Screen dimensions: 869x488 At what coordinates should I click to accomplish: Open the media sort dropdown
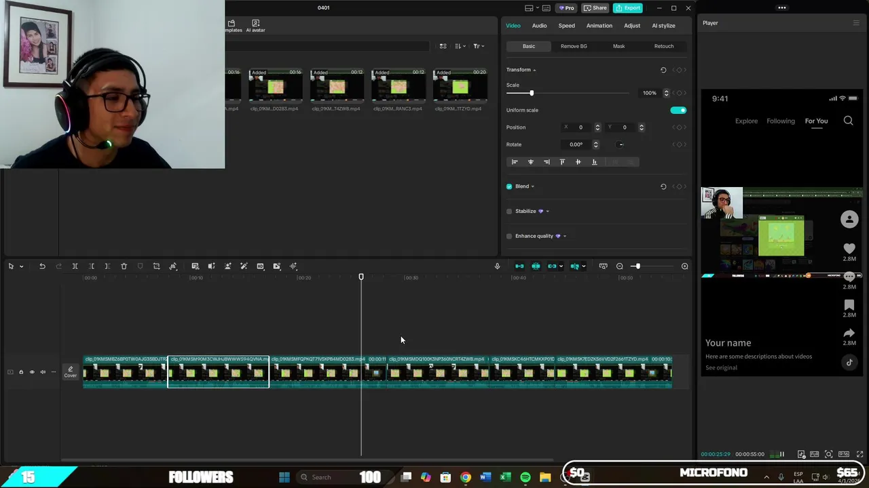pos(460,46)
